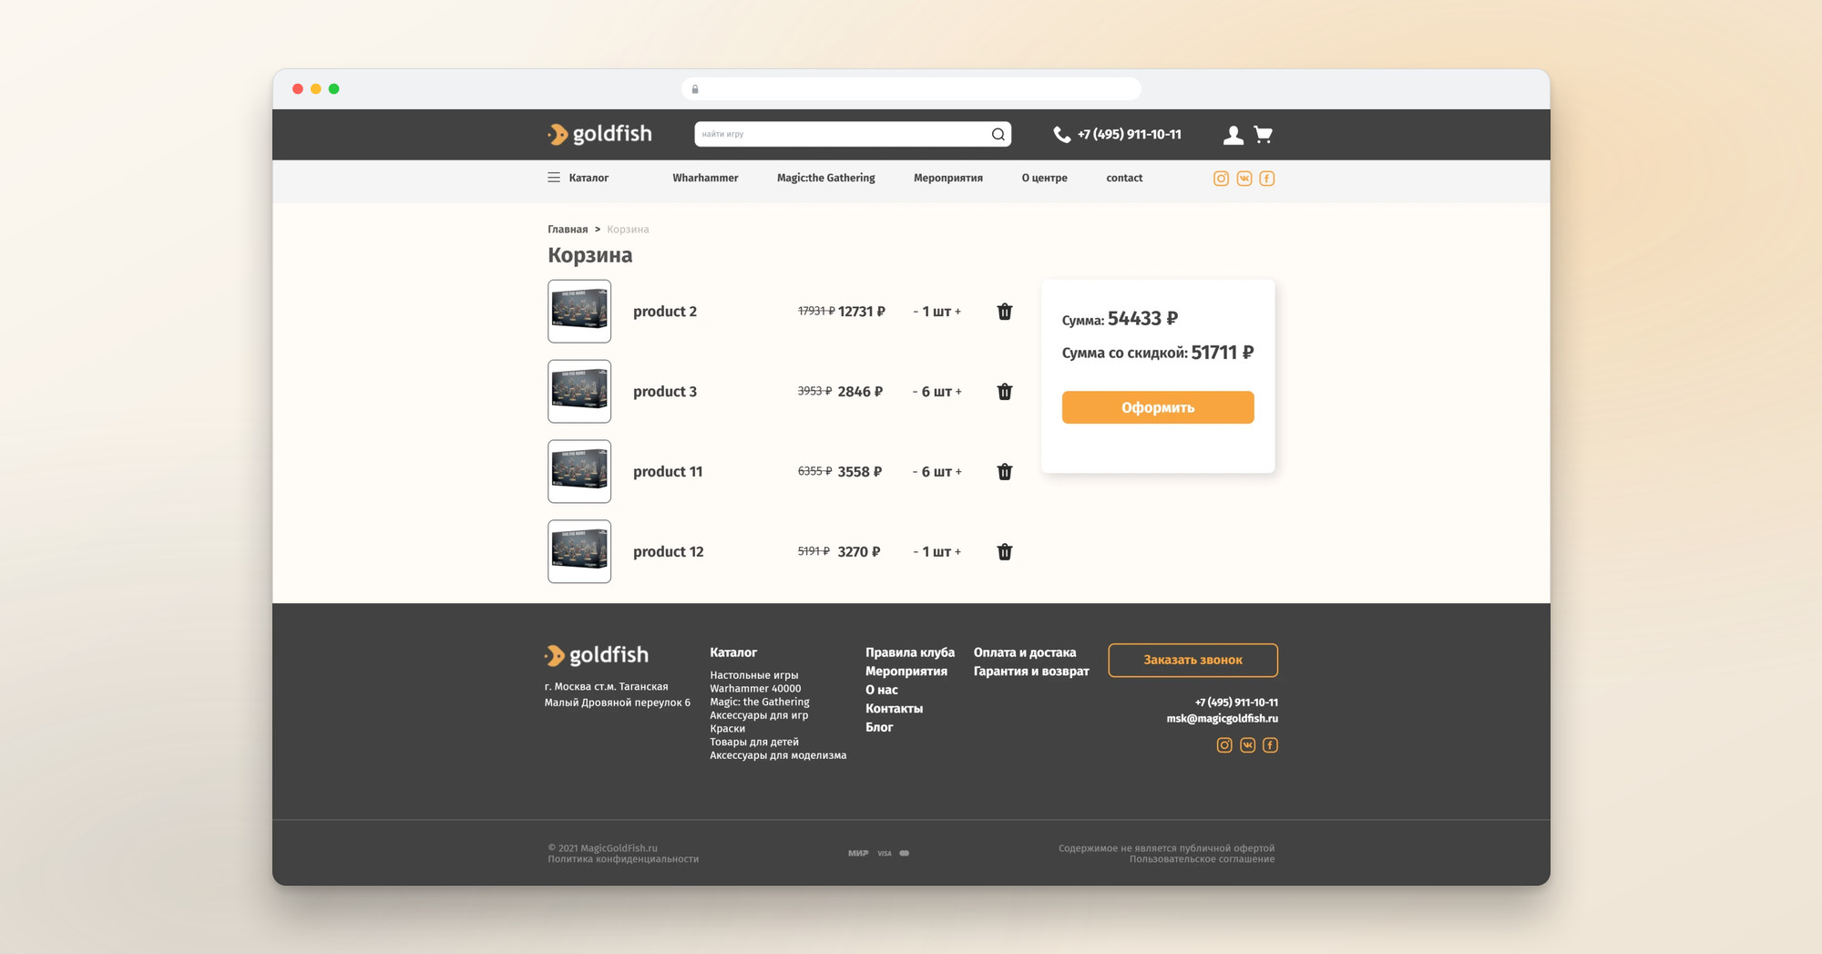
Task: Open Оплата и доставка footer link
Action: tap(1024, 652)
